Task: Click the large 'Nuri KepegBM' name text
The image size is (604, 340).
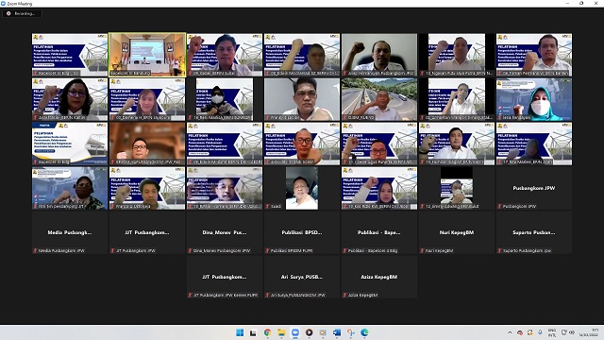Action: 457,232
